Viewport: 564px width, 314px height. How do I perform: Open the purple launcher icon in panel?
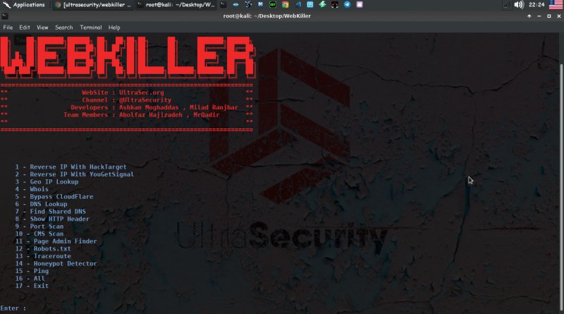(360, 5)
